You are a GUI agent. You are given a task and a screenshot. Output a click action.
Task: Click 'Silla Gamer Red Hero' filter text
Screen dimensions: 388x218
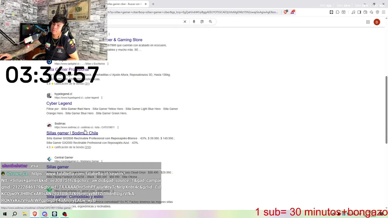point(75,109)
